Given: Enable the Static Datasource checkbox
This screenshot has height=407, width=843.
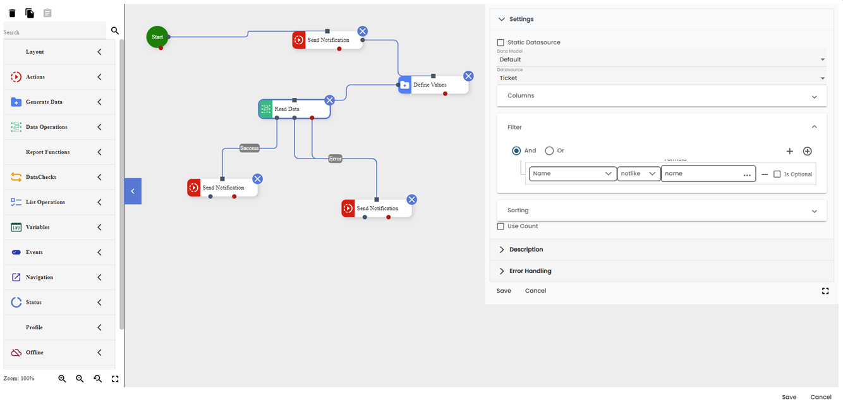Looking at the screenshot, I should [x=500, y=42].
